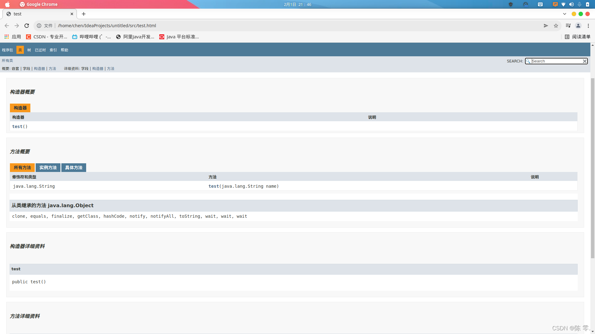Open the Chrome three-dot menu
Image resolution: width=595 pixels, height=334 pixels.
588,26
